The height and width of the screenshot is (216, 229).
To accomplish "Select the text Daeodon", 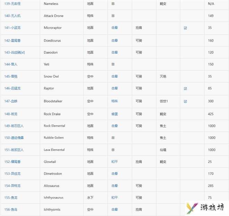I will click(51, 52).
